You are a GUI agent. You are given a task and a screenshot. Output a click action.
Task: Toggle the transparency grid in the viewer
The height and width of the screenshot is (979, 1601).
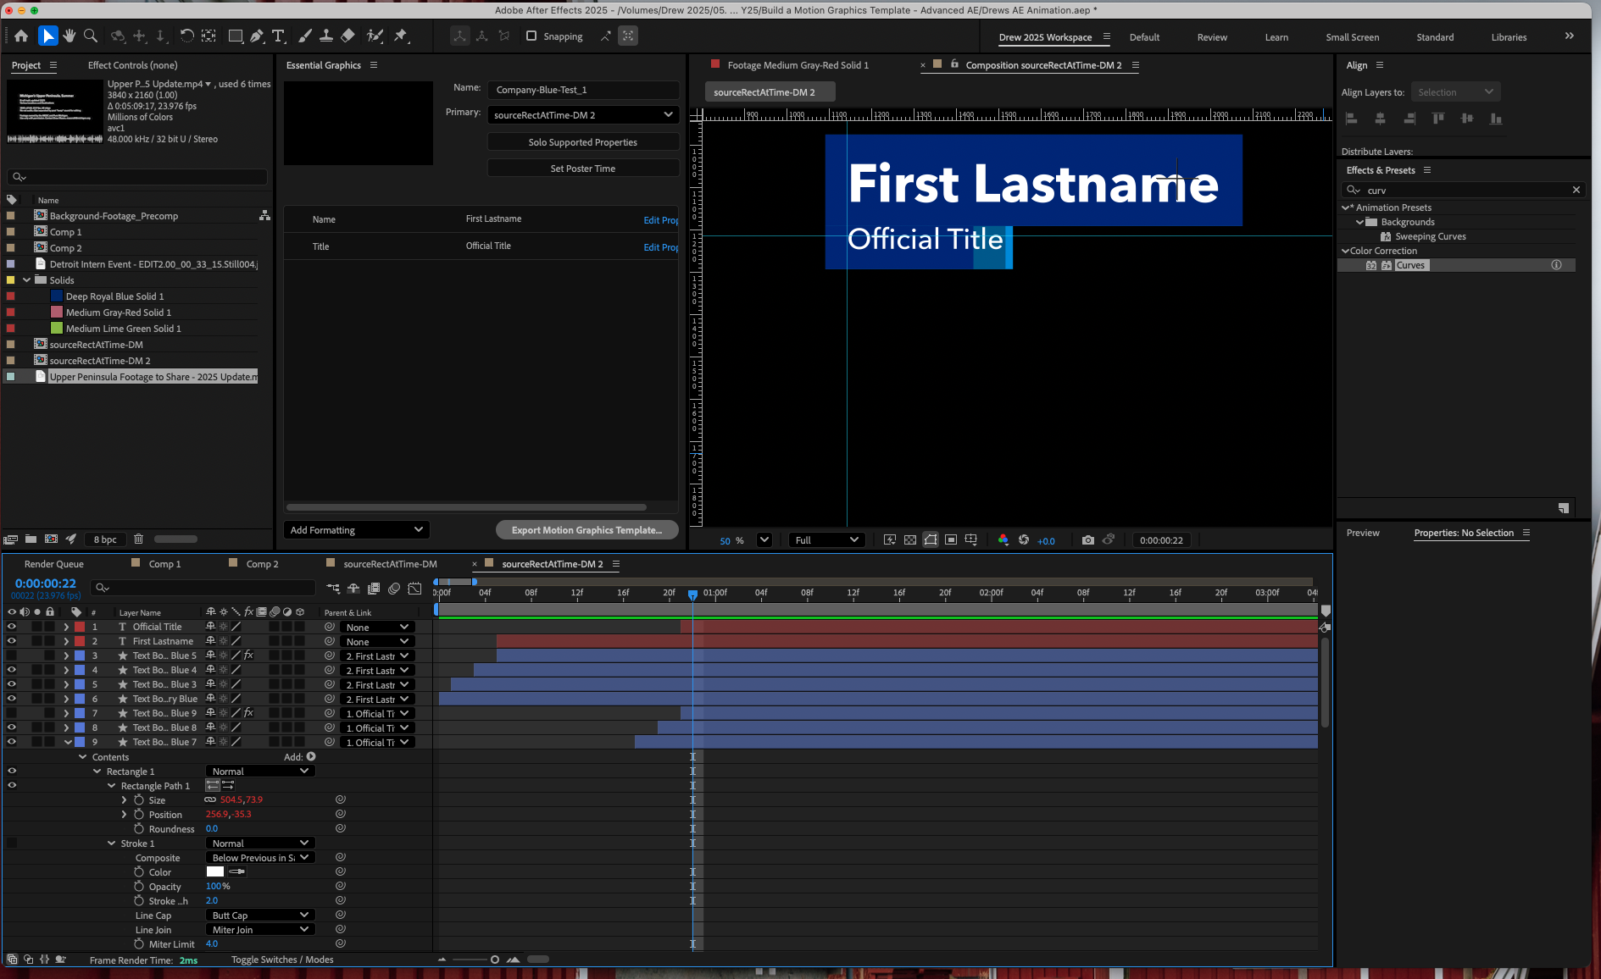point(910,540)
